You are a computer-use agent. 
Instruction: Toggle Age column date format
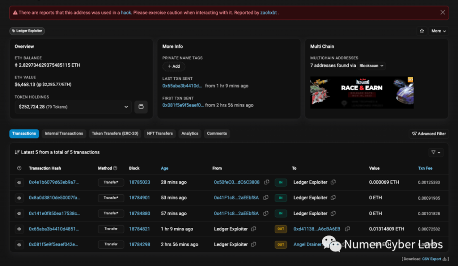[164, 168]
